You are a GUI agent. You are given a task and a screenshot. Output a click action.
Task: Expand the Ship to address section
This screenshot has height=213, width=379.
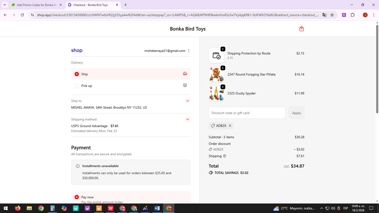187,101
